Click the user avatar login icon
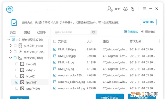Image resolution: width=165 pixels, height=99 pixels. click(x=110, y=9)
